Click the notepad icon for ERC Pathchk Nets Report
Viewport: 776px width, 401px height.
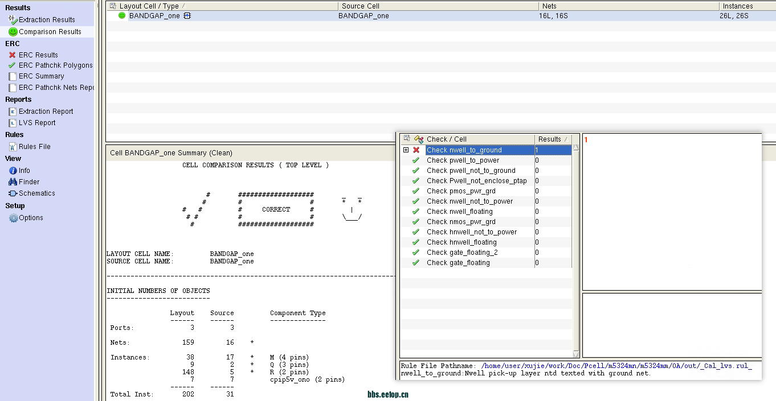click(13, 88)
